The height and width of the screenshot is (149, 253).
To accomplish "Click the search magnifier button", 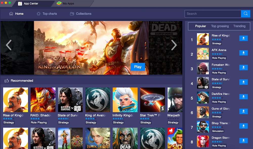I will point(245,14).
